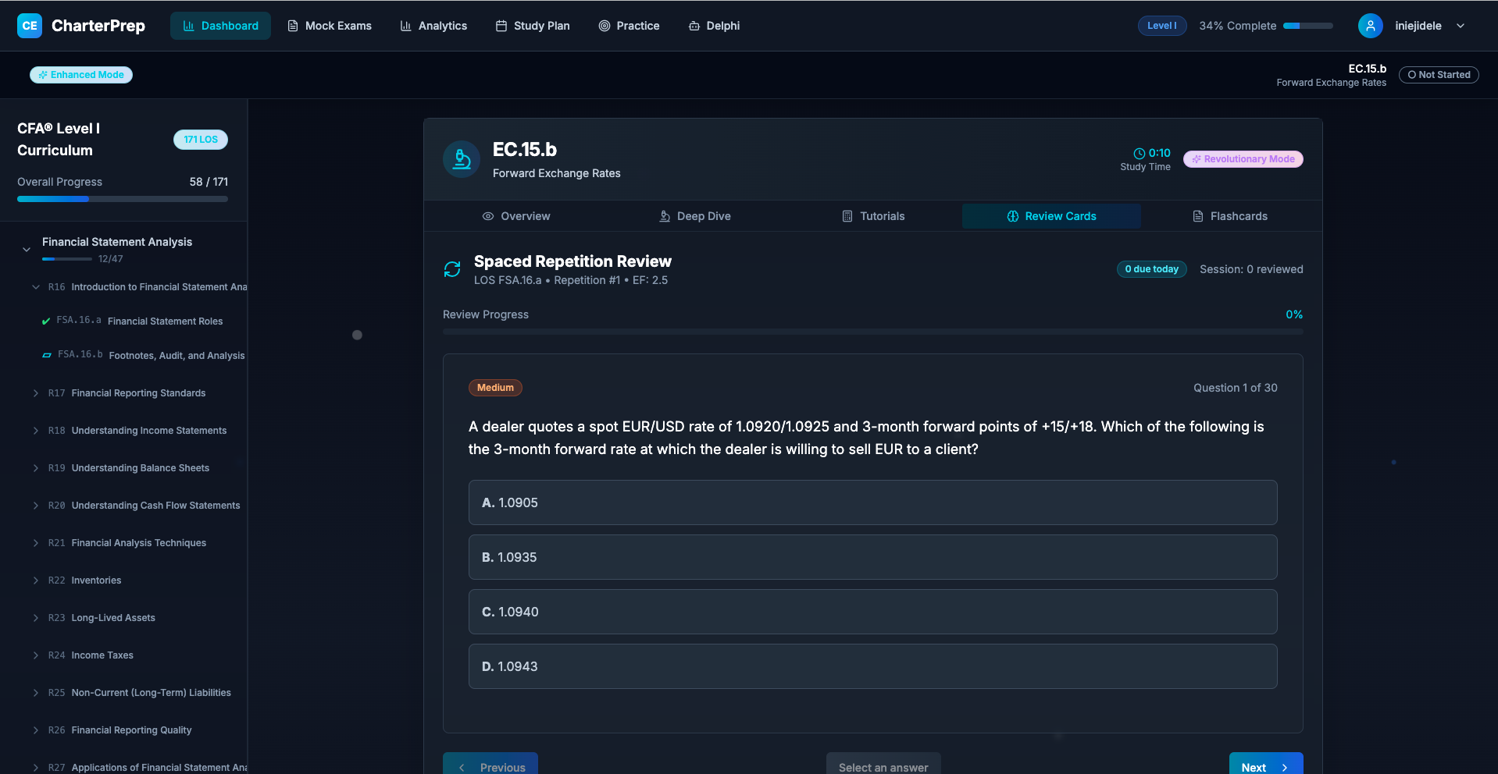Switch to the Flashcards tab
The width and height of the screenshot is (1498, 774).
pos(1230,216)
